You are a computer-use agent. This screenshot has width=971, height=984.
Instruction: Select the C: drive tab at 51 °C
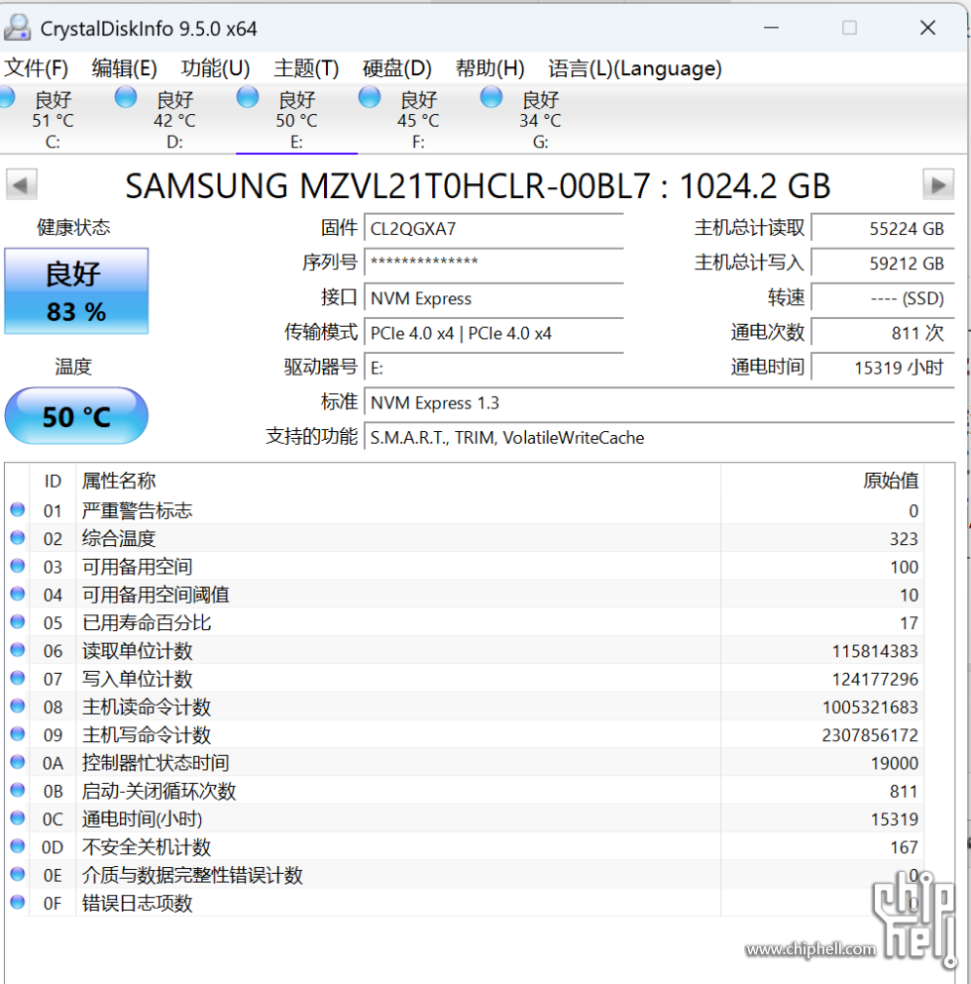(x=53, y=119)
